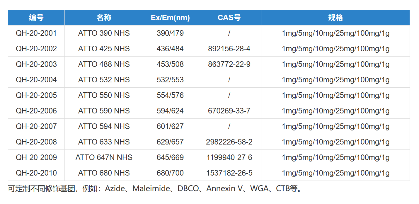Click the specification cell for ATTO 532 NHS

point(335,80)
